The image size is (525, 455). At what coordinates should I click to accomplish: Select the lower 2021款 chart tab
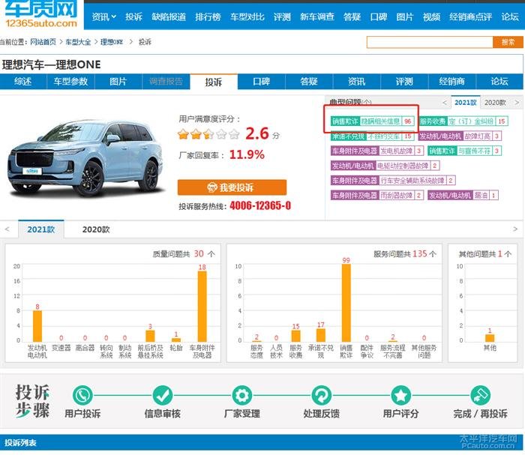40,229
